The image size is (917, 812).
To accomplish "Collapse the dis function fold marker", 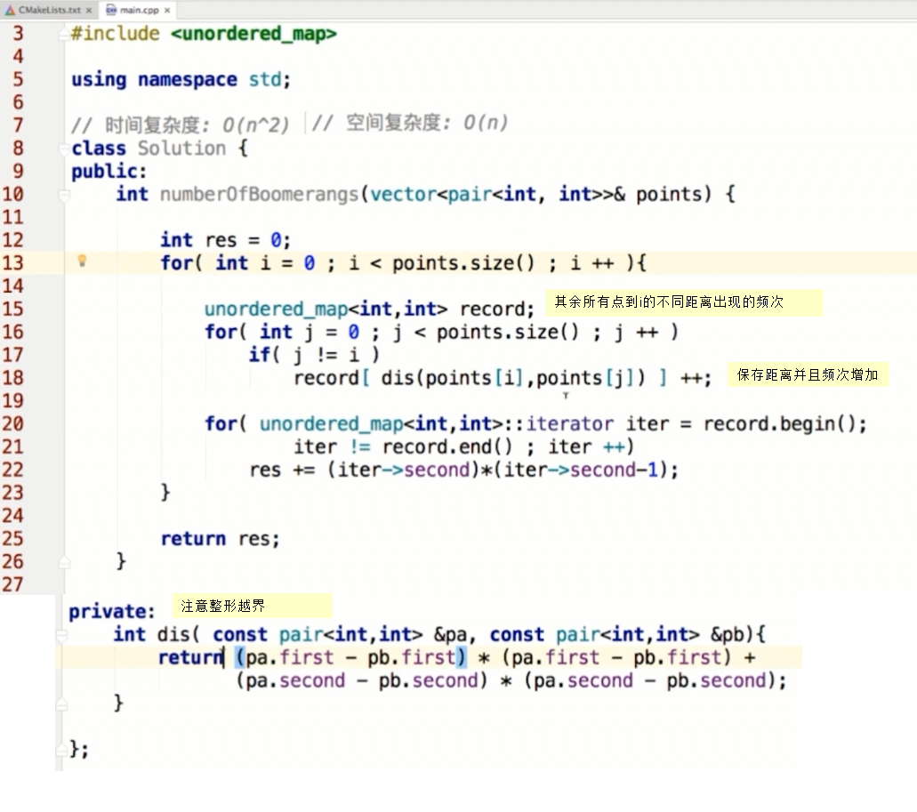I will (61, 635).
